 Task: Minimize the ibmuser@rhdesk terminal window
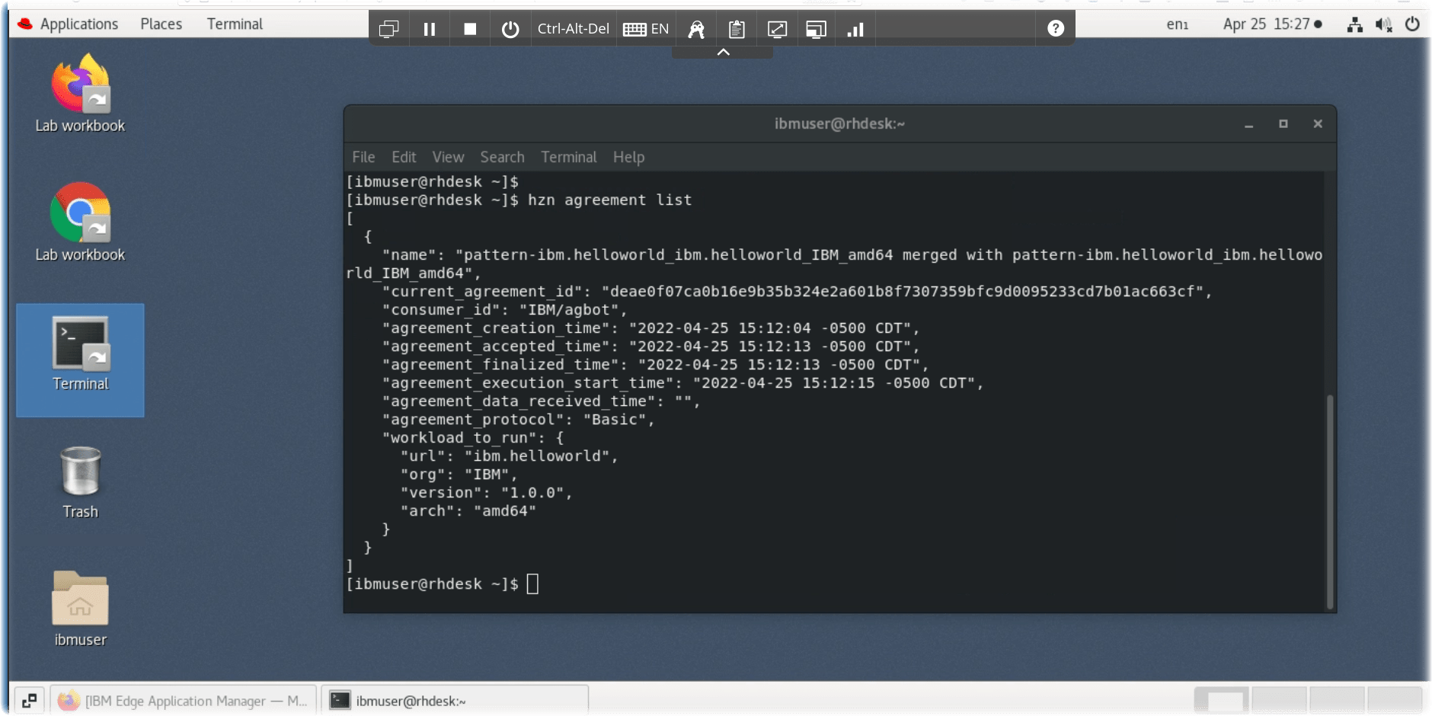click(1249, 124)
